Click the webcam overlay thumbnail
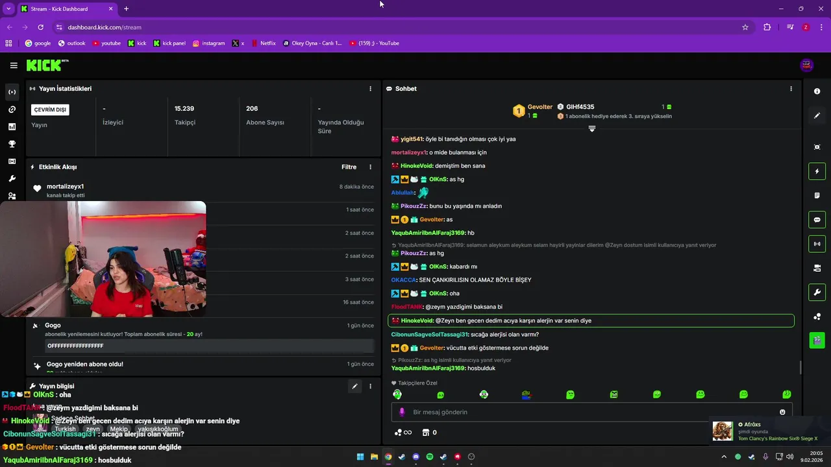Screen dimensions: 831x467 [x=103, y=259]
